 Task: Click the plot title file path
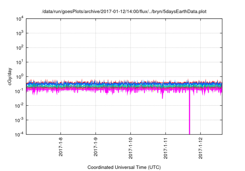coord(124,11)
